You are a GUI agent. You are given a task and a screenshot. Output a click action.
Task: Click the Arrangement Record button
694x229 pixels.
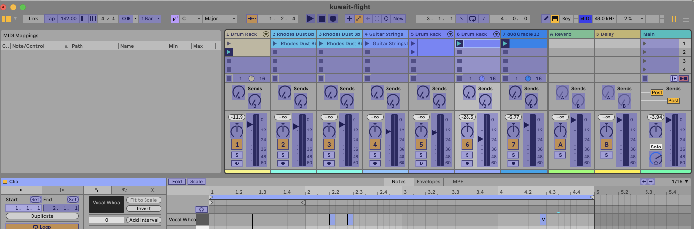[x=333, y=18]
